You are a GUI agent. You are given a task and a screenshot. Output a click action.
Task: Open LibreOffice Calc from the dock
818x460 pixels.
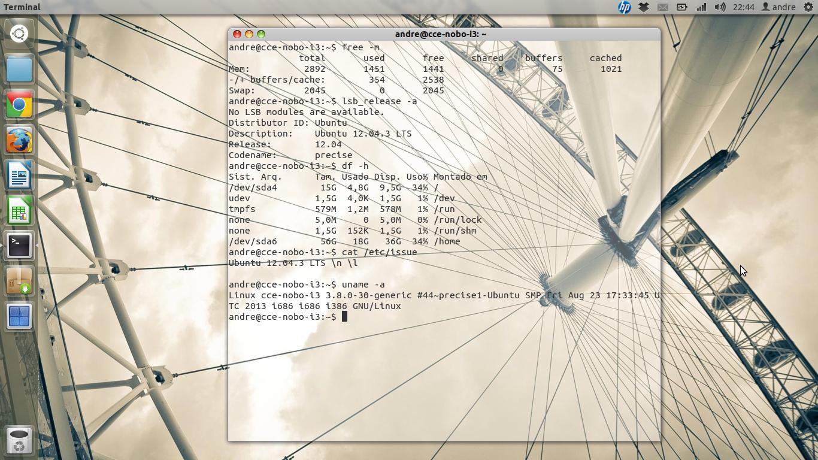point(19,211)
